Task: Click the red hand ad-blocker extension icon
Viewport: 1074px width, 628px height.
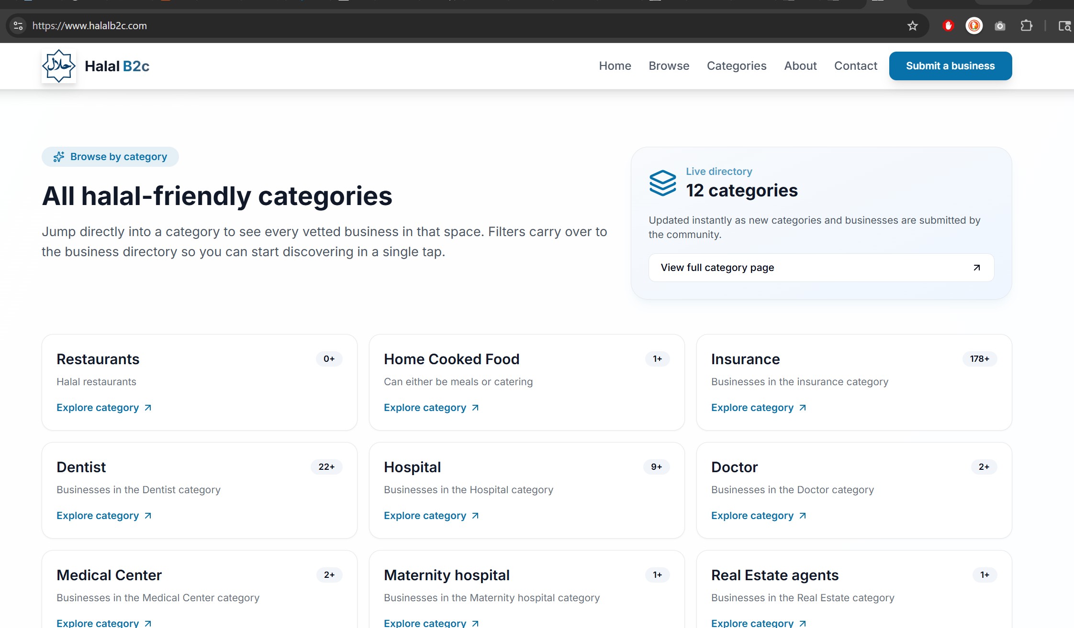Action: [948, 26]
